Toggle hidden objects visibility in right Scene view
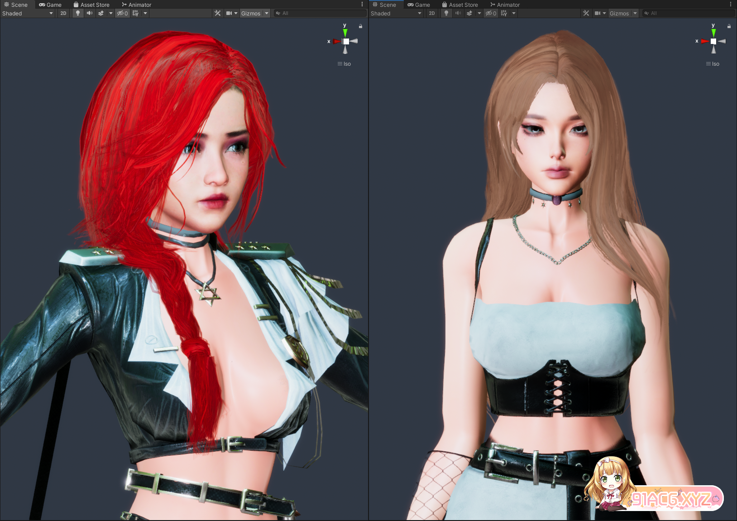Screen dimensions: 737x521 click(x=491, y=13)
